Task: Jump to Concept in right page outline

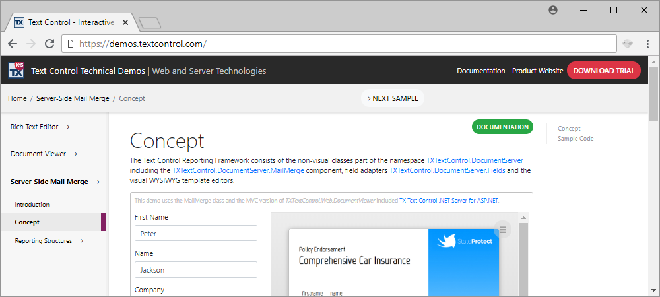Action: pos(569,129)
